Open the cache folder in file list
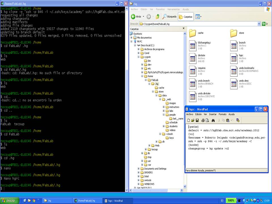The height and width of the screenshot is (204, 272). [196, 33]
